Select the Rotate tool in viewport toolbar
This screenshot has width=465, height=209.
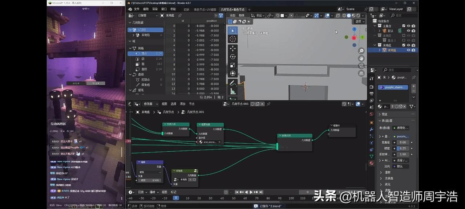[x=233, y=57]
